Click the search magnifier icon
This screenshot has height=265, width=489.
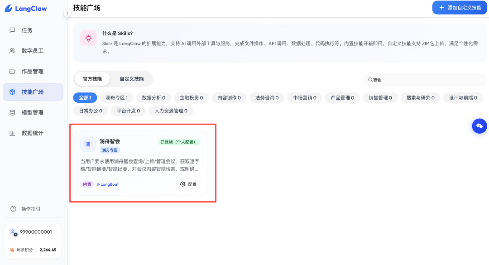tap(370, 80)
